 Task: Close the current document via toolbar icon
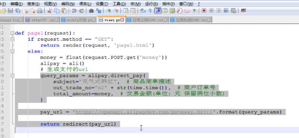(x=26, y=11)
